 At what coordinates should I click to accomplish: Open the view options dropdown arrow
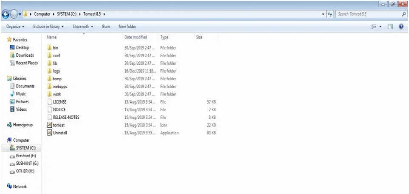pos(380,27)
